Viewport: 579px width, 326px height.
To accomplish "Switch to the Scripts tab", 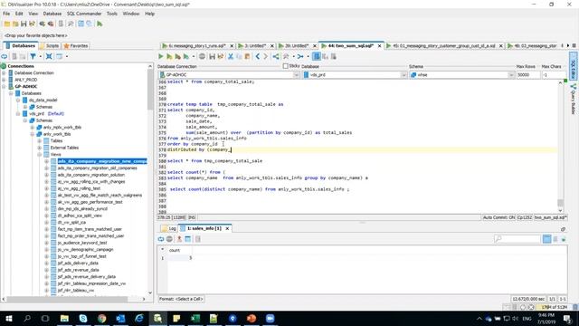I will pyautogui.click(x=50, y=46).
